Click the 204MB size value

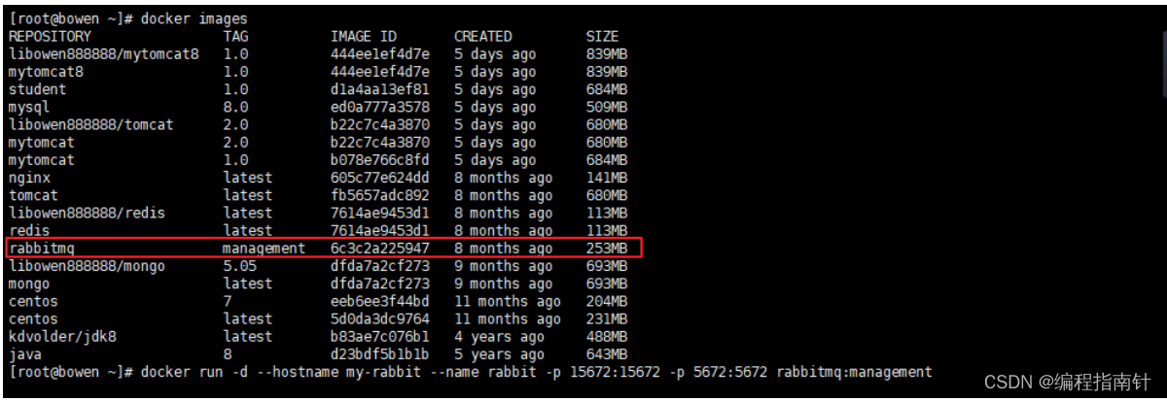pos(606,301)
